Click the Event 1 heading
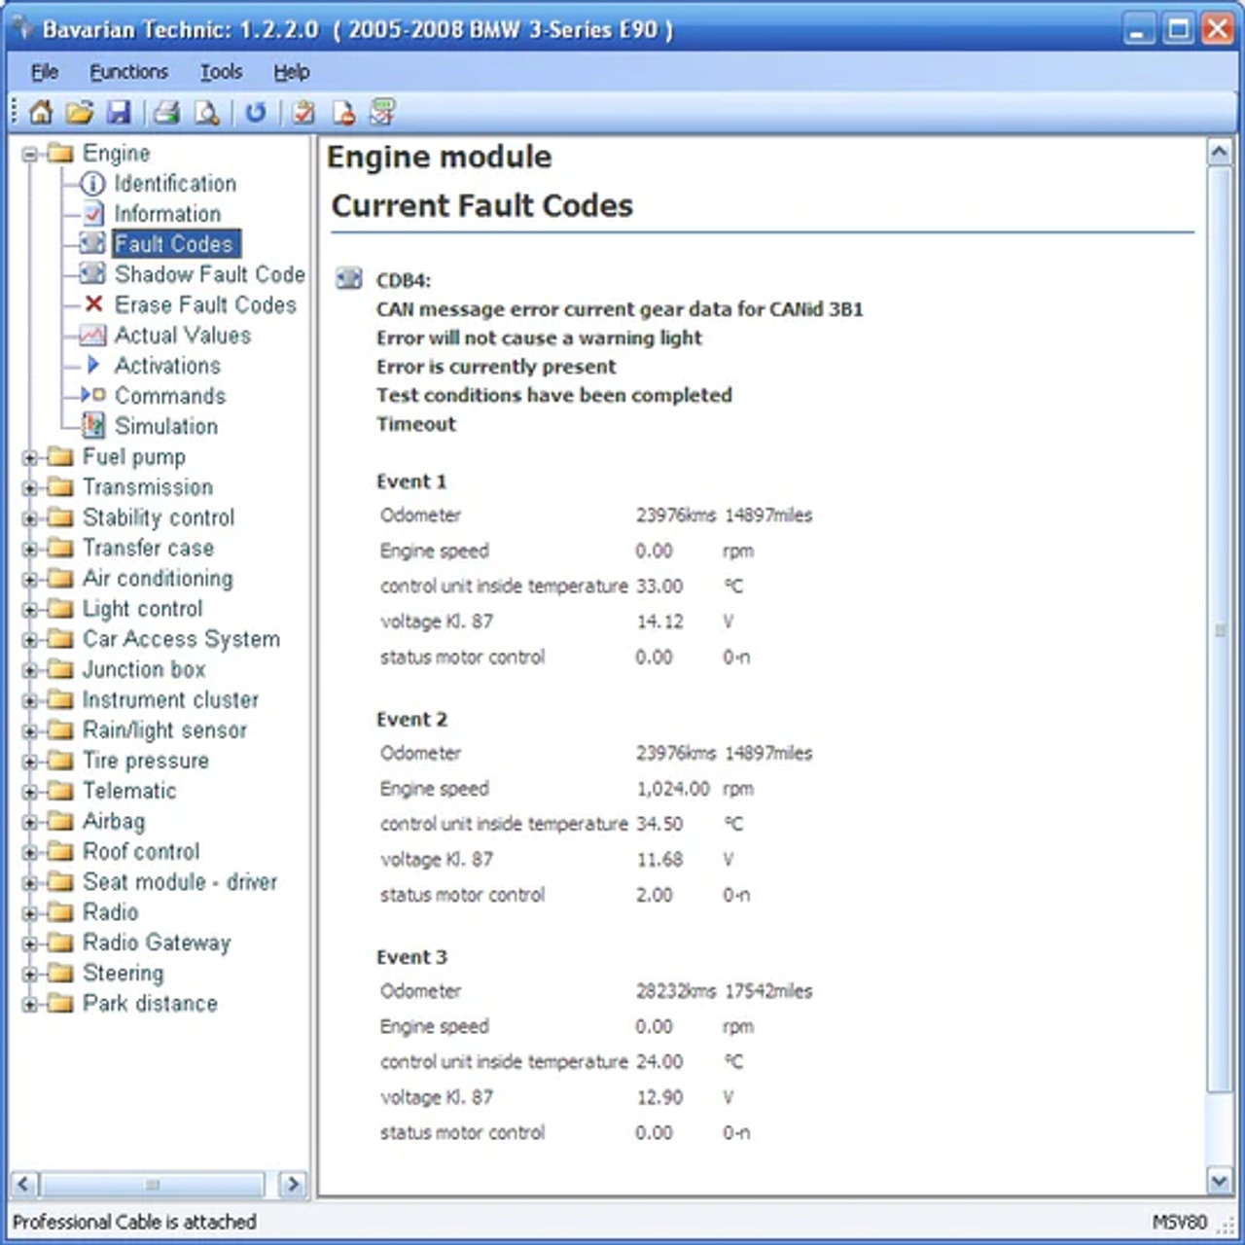 coord(411,481)
